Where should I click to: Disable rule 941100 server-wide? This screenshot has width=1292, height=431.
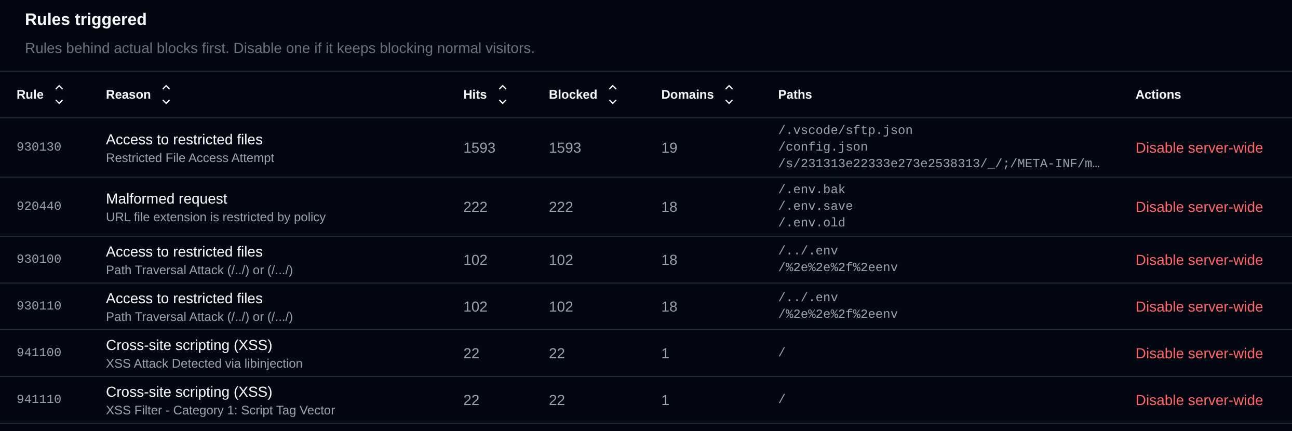(1199, 354)
